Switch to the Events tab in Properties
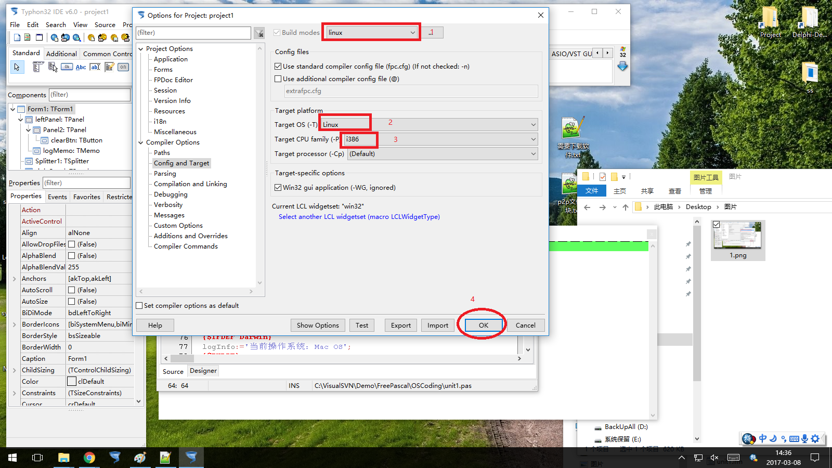 click(x=57, y=197)
